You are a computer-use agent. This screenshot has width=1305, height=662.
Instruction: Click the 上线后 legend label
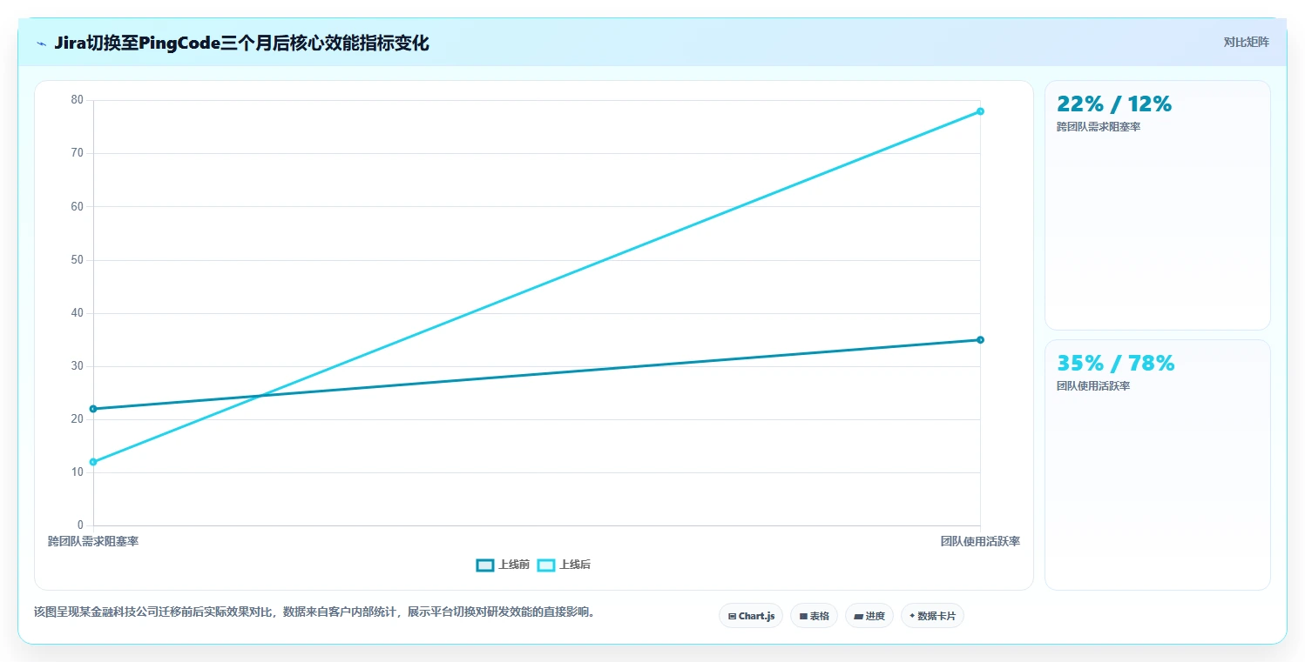pyautogui.click(x=575, y=565)
